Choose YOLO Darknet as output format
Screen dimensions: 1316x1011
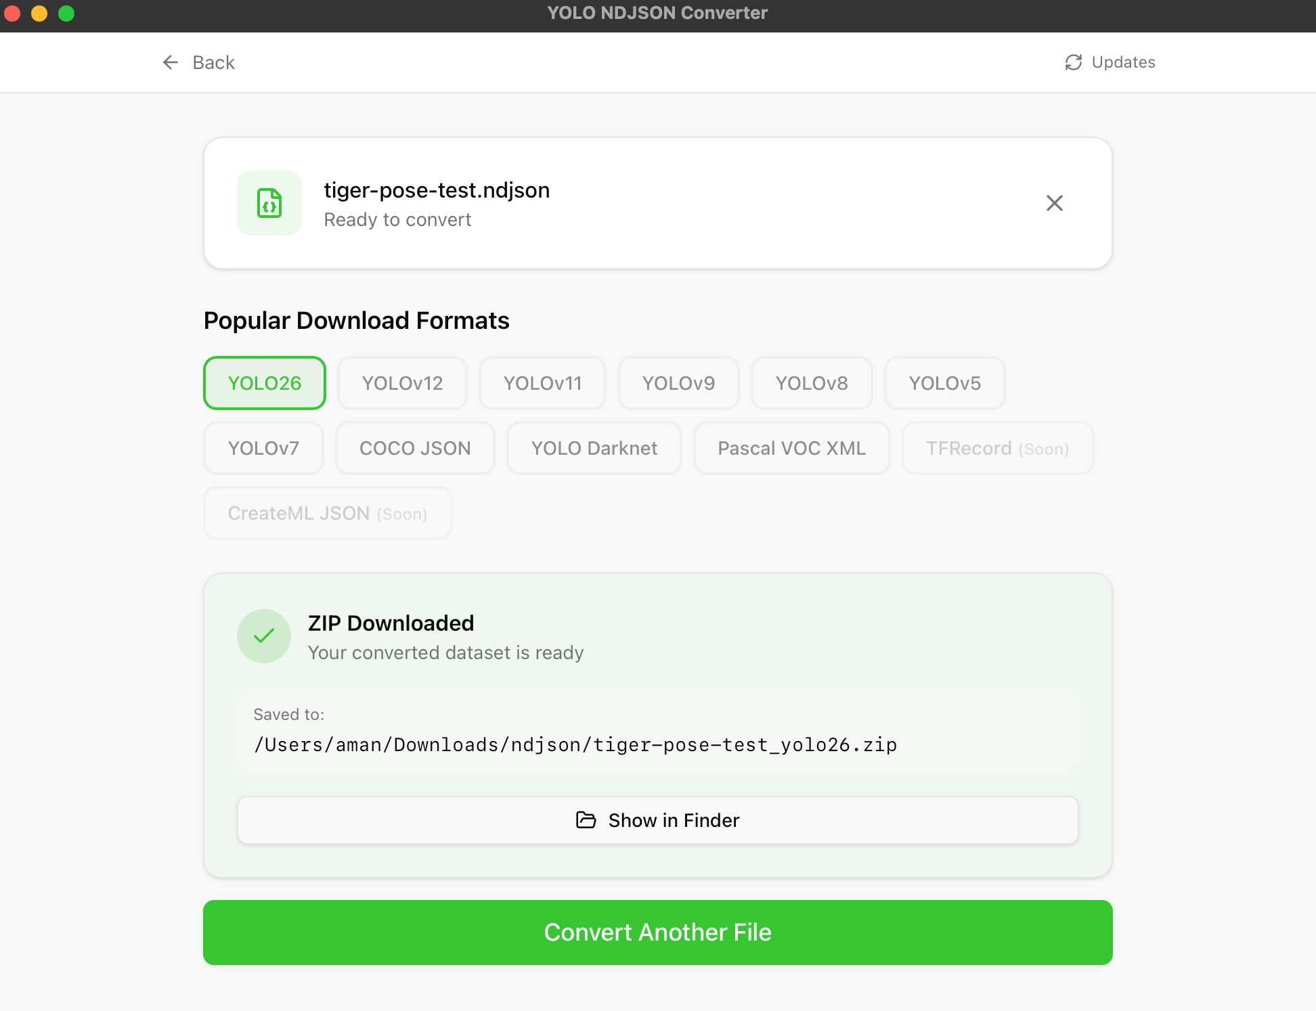[594, 448]
